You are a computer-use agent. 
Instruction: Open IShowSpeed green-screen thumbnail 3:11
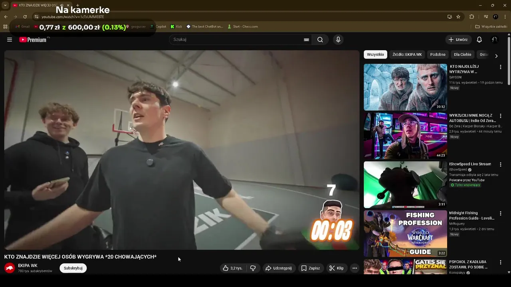click(405, 185)
